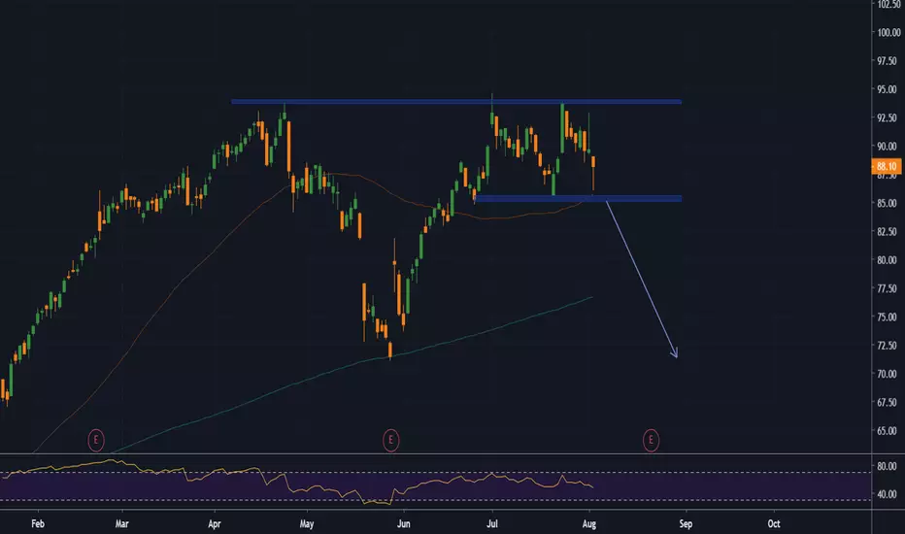Click the 72.50 price axis label

pyautogui.click(x=887, y=346)
